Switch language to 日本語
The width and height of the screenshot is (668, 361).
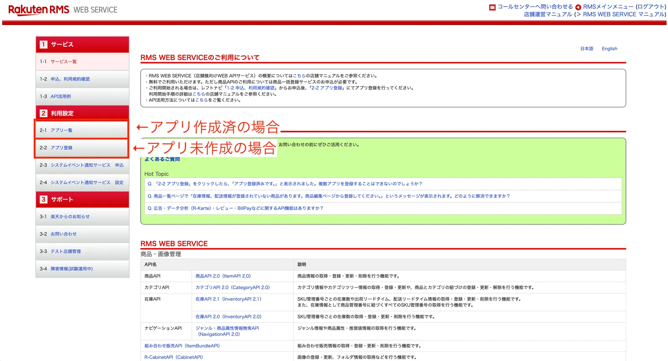pos(587,48)
